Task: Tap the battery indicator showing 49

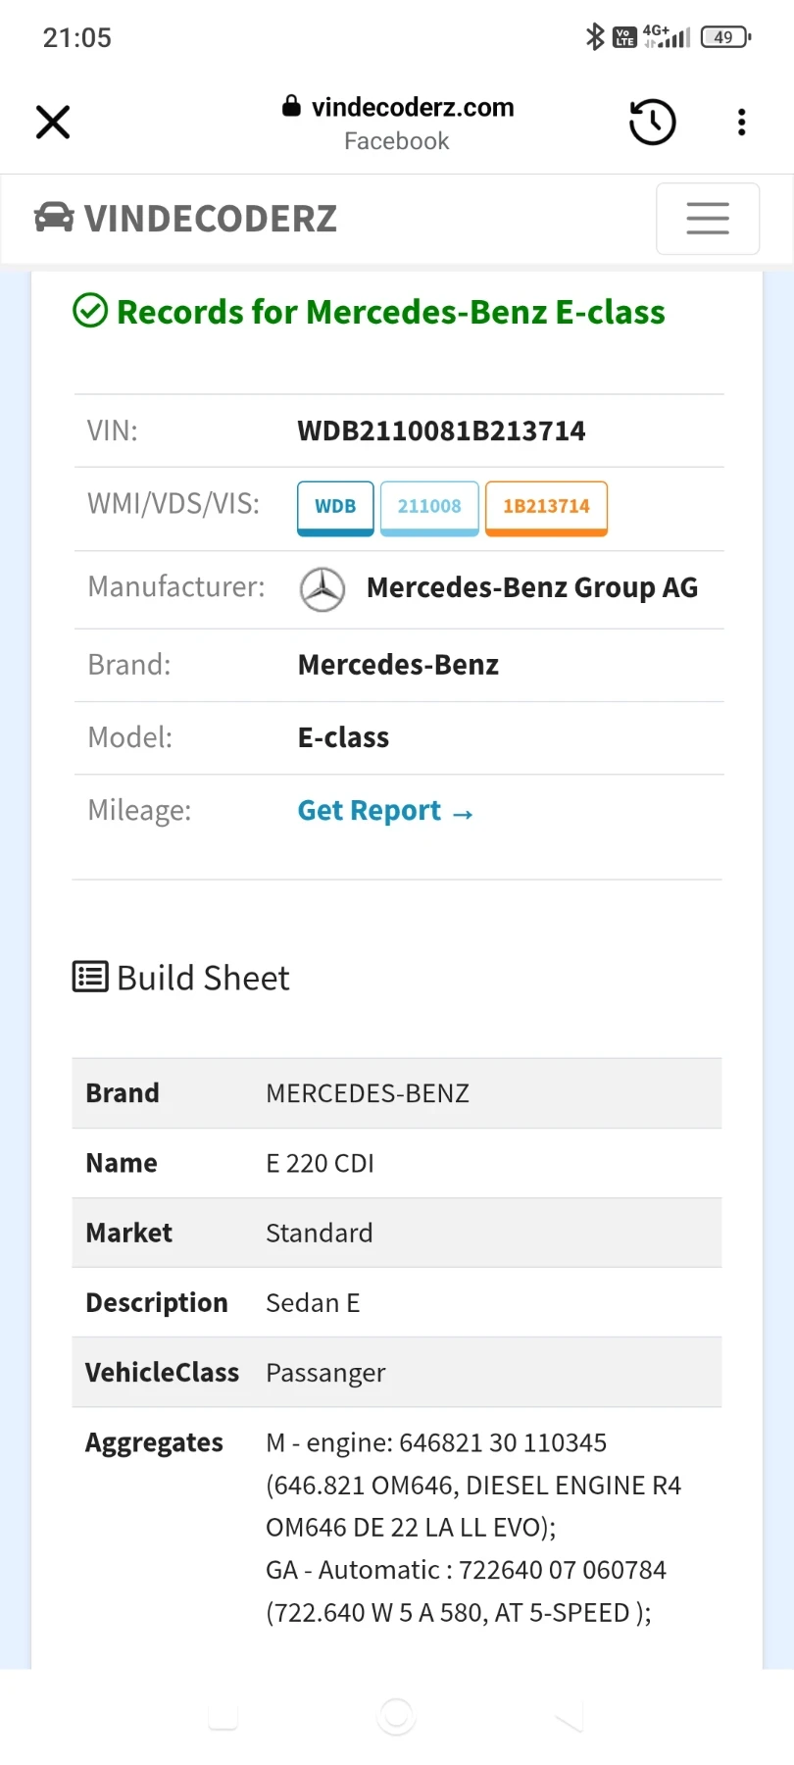Action: [x=725, y=37]
